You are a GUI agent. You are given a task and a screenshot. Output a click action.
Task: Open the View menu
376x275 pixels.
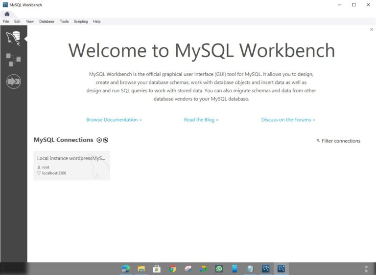coord(30,21)
